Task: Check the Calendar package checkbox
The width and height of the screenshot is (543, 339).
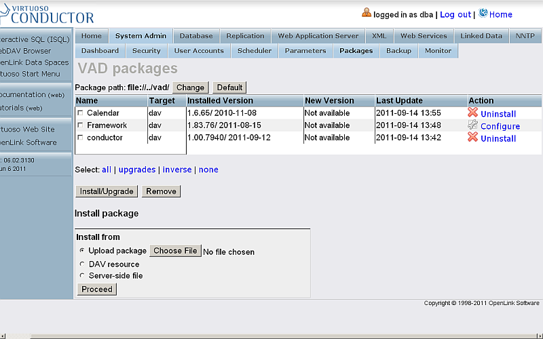Action: click(x=81, y=113)
